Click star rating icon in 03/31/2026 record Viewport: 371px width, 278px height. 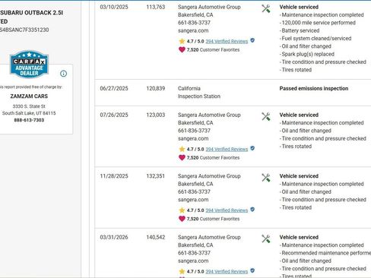tap(182, 271)
